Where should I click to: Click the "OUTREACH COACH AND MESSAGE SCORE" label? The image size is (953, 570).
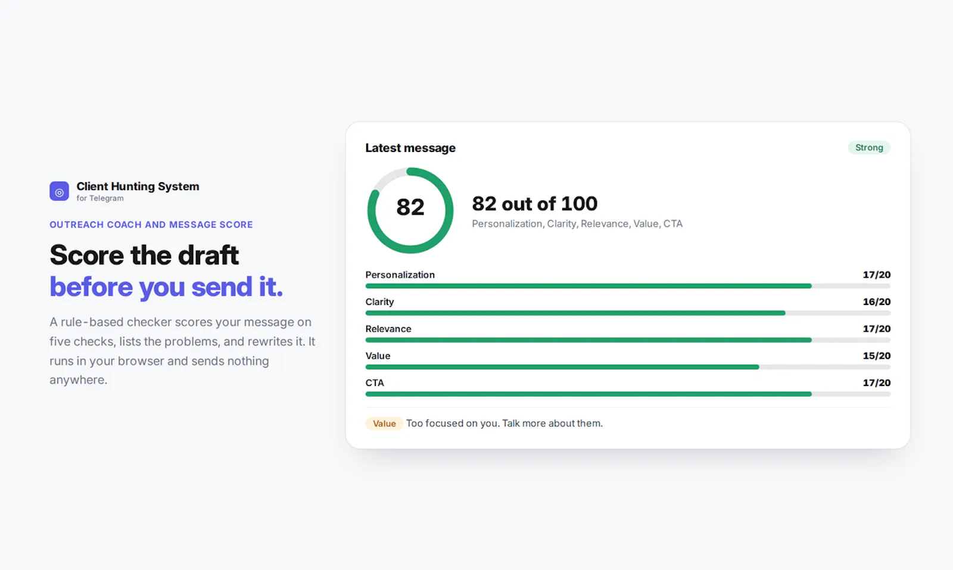[x=151, y=225]
